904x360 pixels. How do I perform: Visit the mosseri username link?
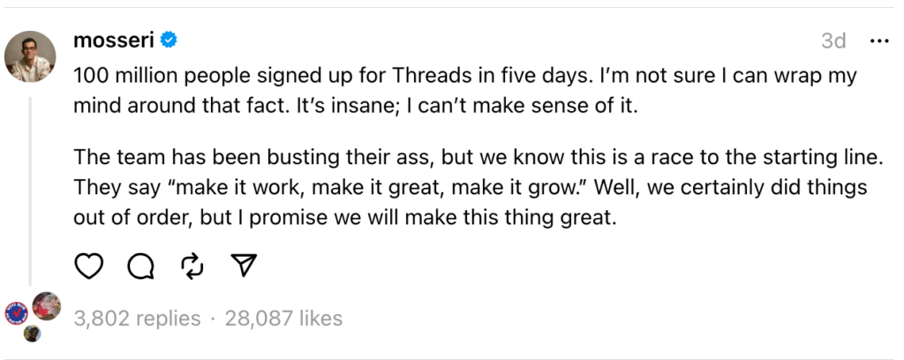click(114, 41)
